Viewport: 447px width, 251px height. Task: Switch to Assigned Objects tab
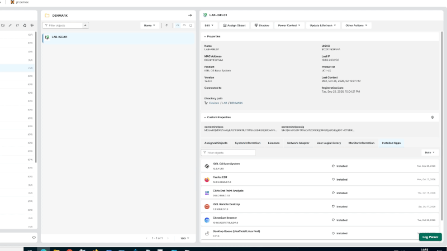pyautogui.click(x=216, y=143)
